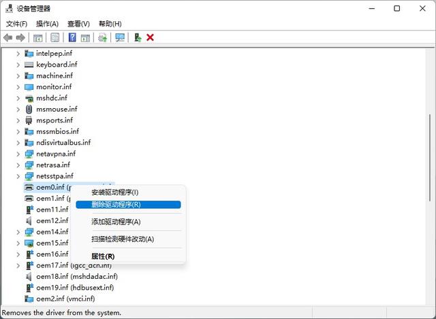Viewport: 436px width, 319px height.
Task: Click the keyboard icon beside keyboard.inf
Action: coord(29,65)
